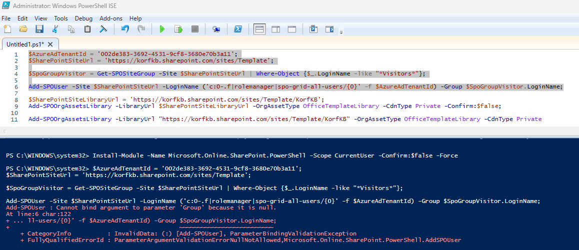Open the Tools menu
Screen dimensions: 579x250
click(61, 18)
